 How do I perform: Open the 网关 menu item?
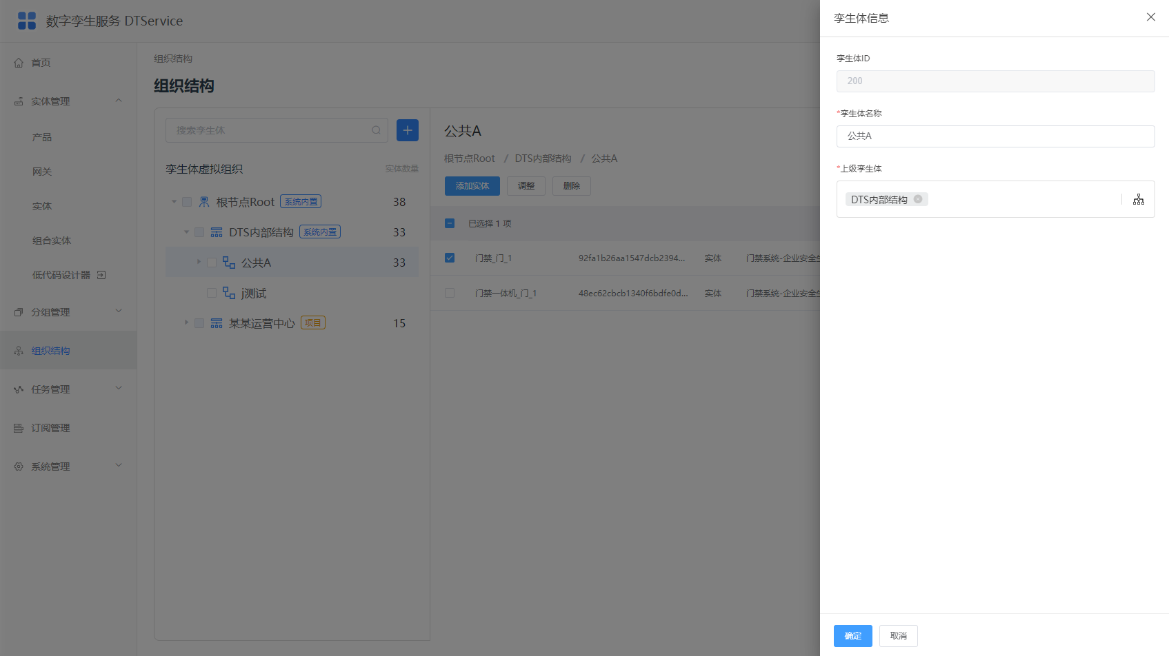[42, 172]
